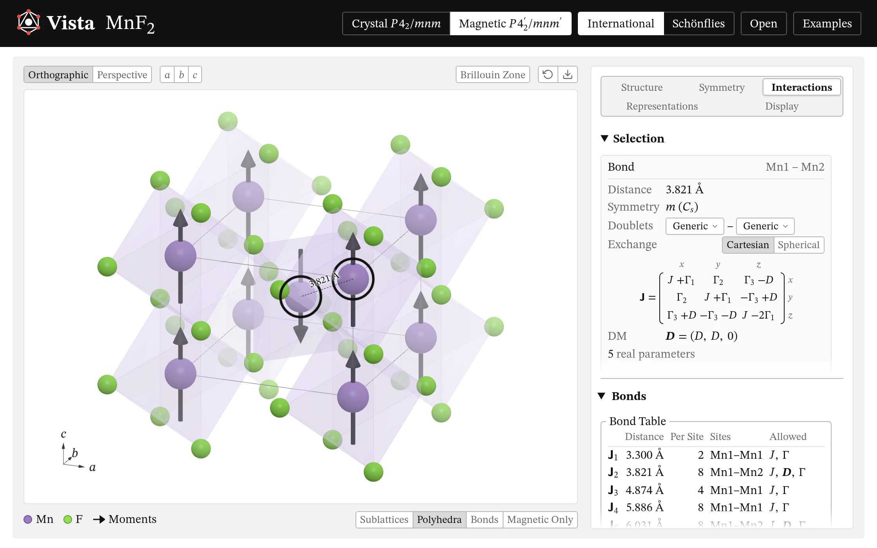This screenshot has height=548, width=877.
Task: Go to the Display tab
Action: [x=781, y=106]
